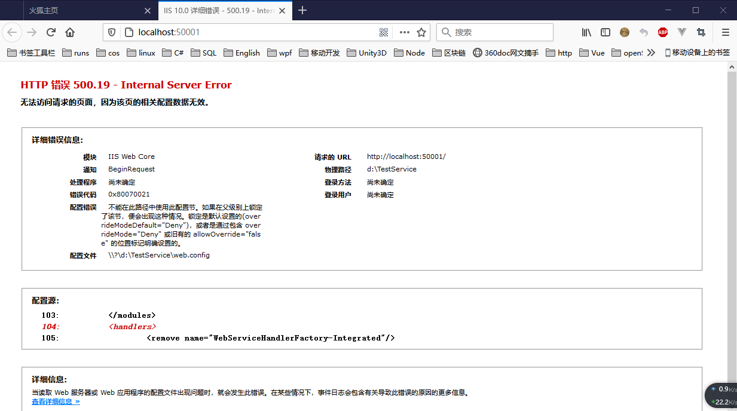
Task: Open the Firefox home page
Action: pos(70,32)
